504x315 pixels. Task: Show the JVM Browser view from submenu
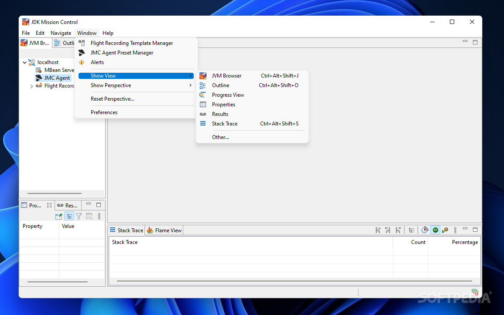point(252,76)
